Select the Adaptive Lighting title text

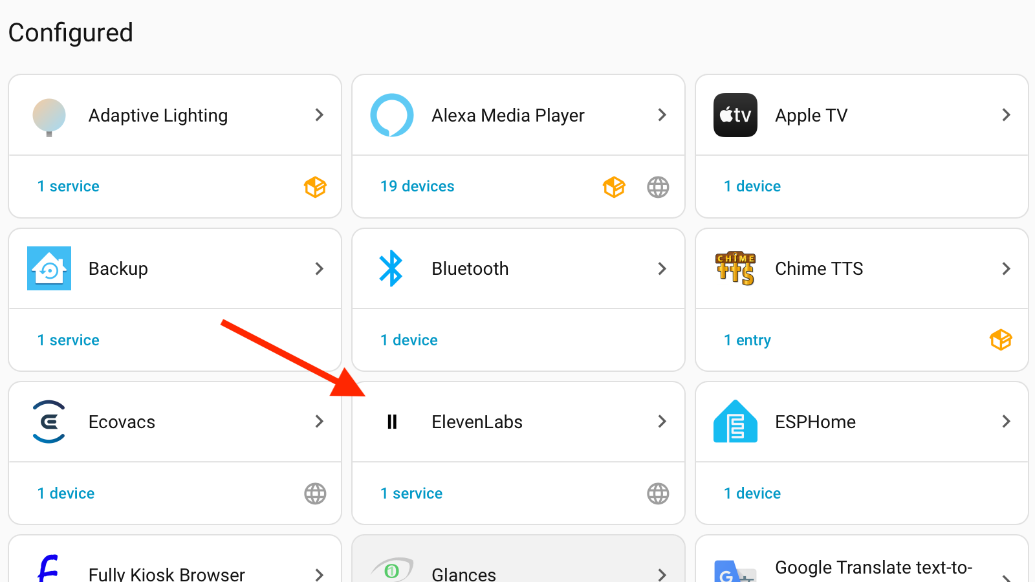(158, 116)
